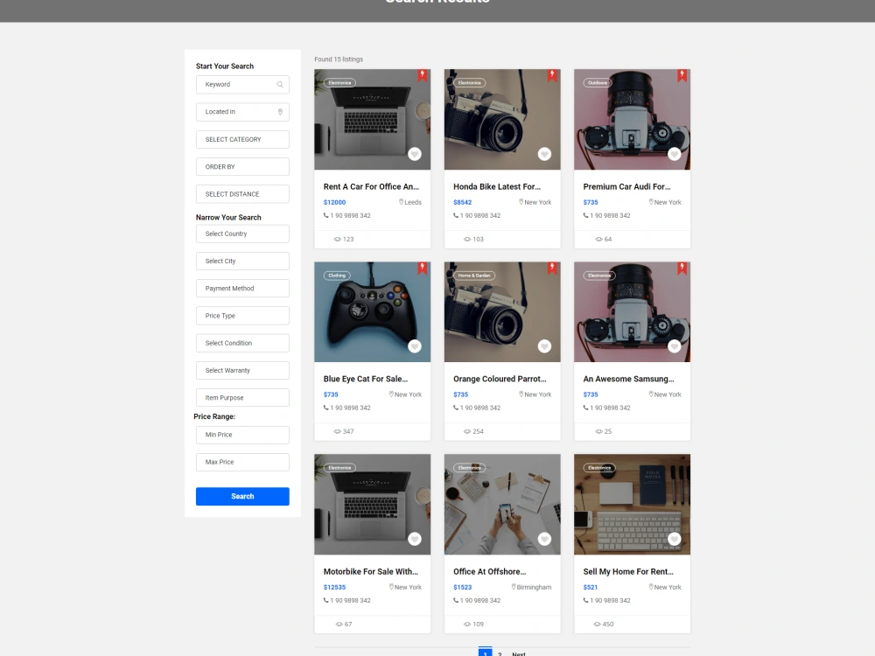
Task: Favorite the Premium Car Audi listing
Action: coord(674,154)
